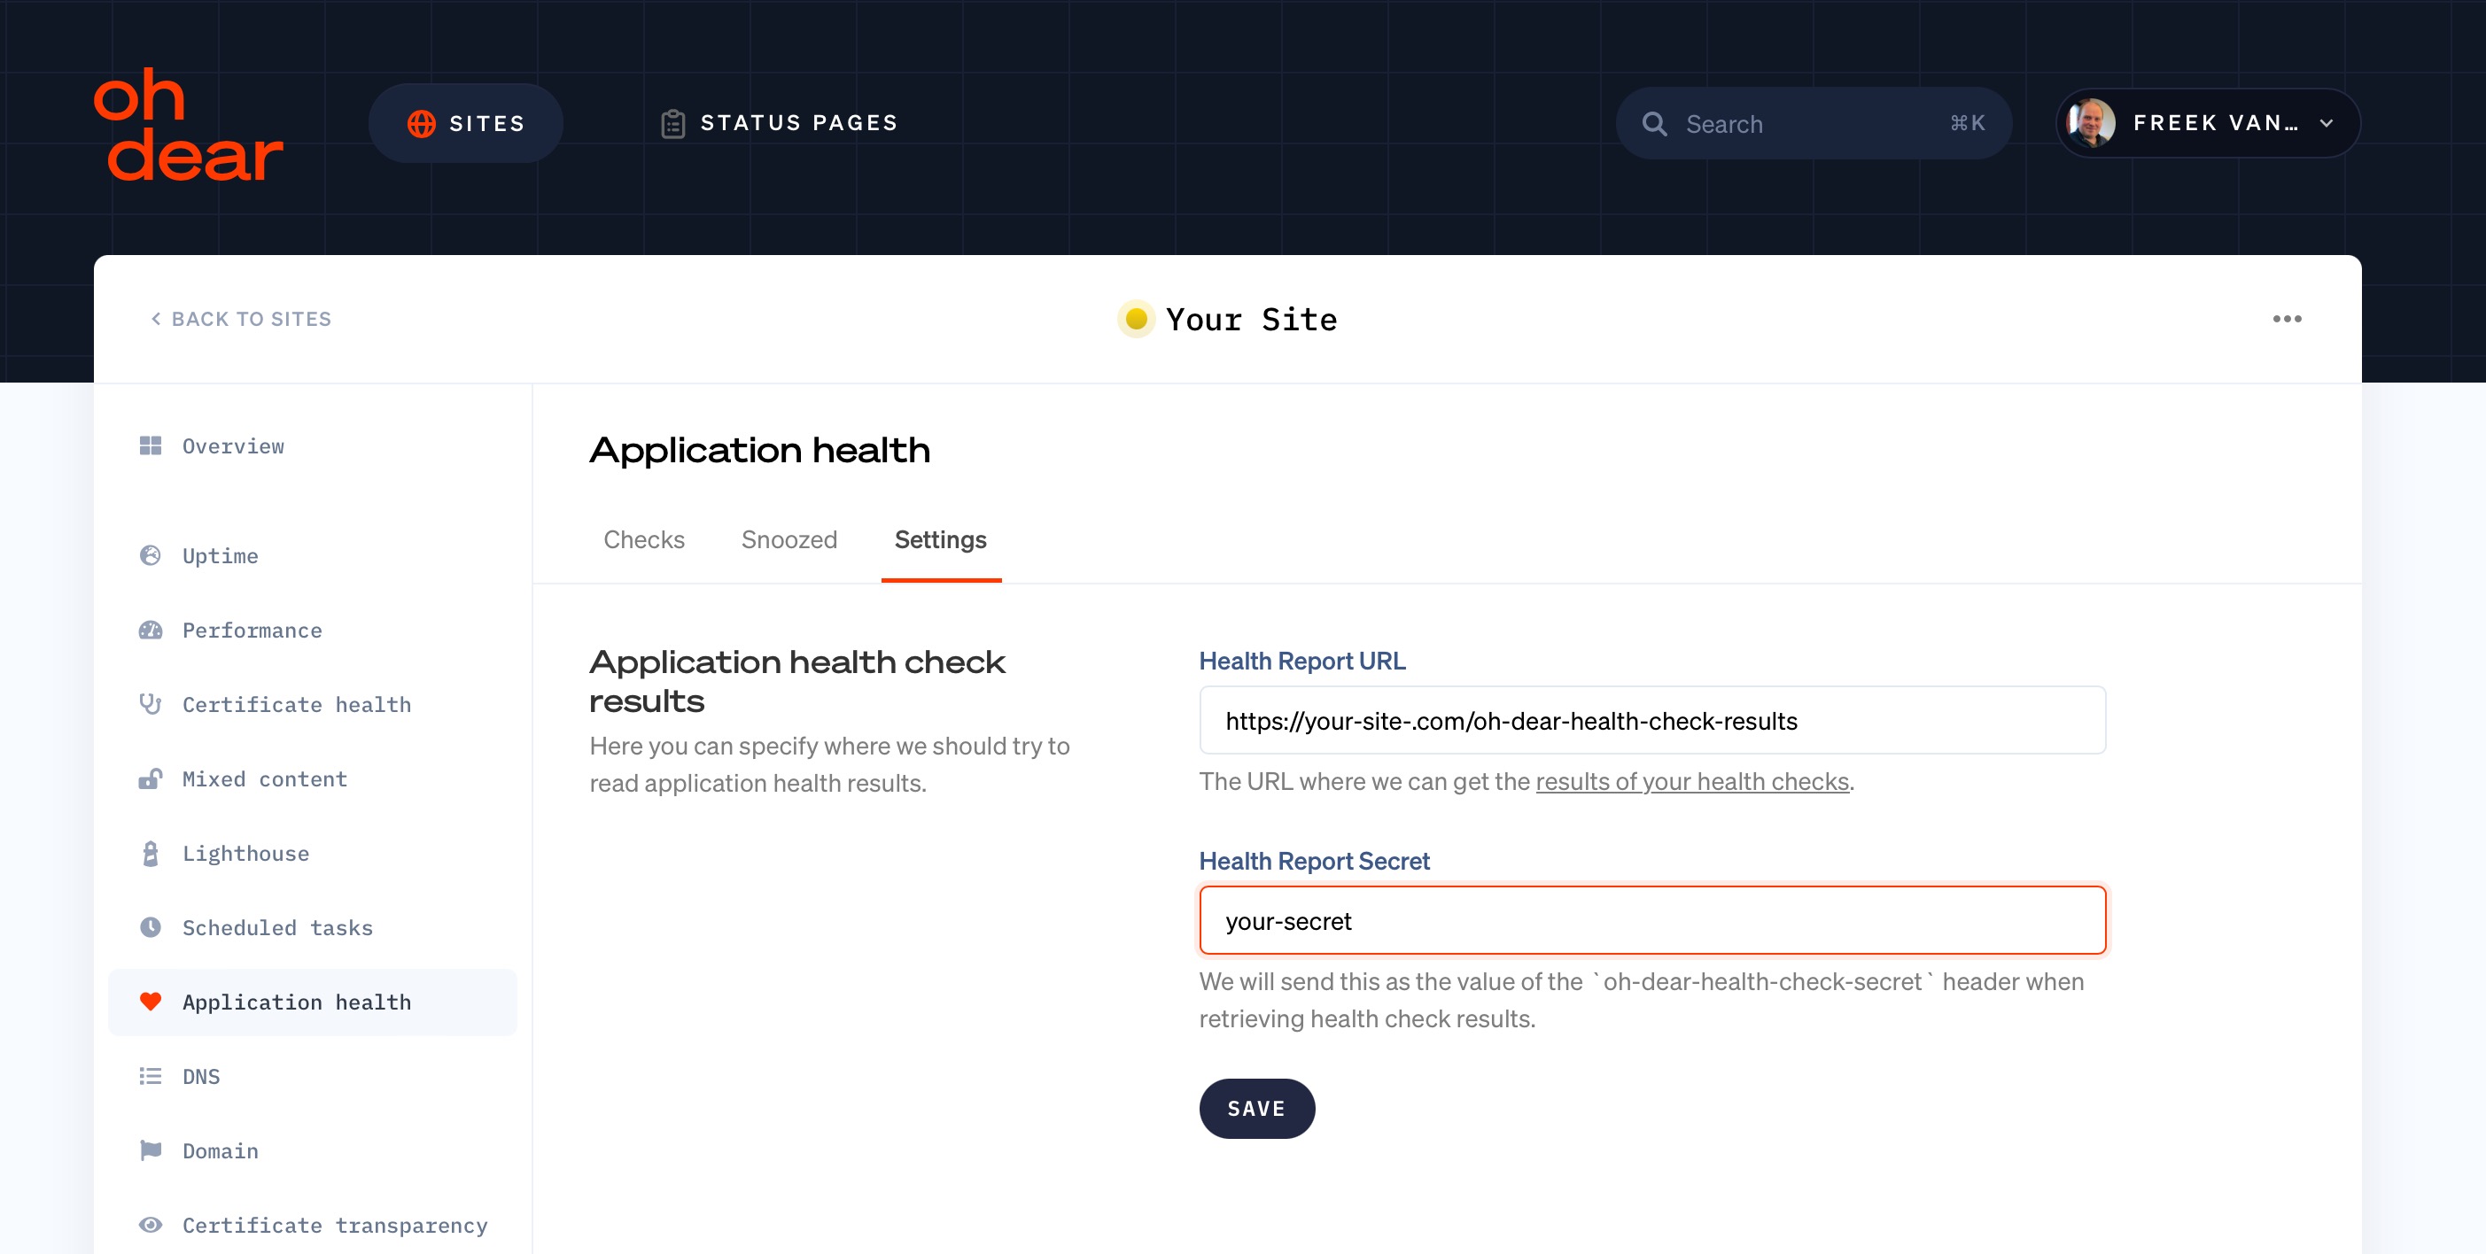Screen dimensions: 2486x1254
Task: Open Domain in the sidebar
Action: [313, 1150]
